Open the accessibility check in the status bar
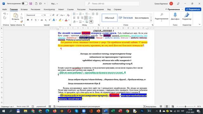The image size is (203, 114). click(x=77, y=106)
